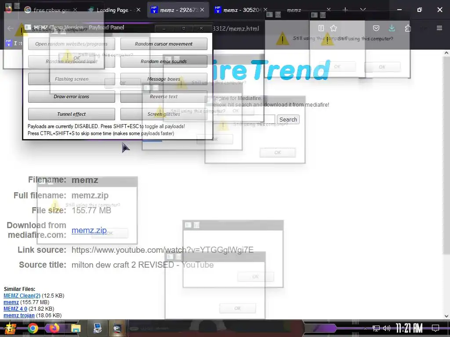Open Firefox from taskbar
450x337 pixels.
click(x=54, y=328)
